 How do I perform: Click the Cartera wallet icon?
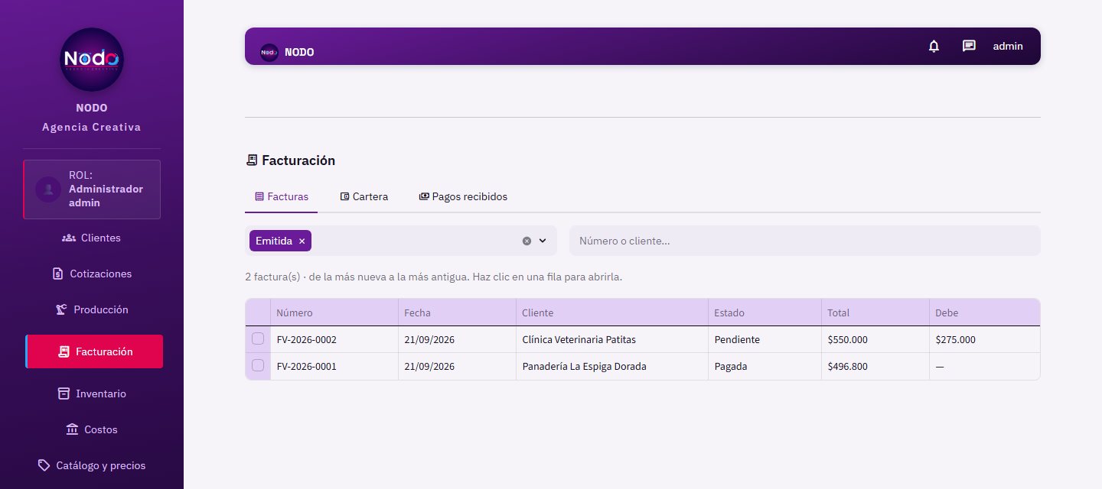pos(344,196)
